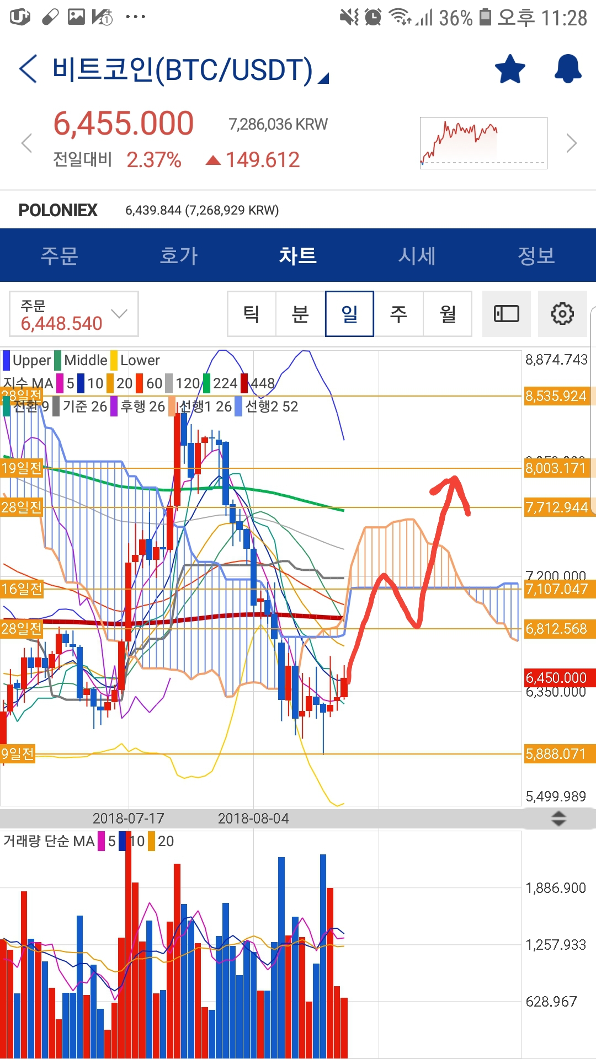This screenshot has width=596, height=1059.
Task: Select the 차트 tab
Action: point(298,255)
